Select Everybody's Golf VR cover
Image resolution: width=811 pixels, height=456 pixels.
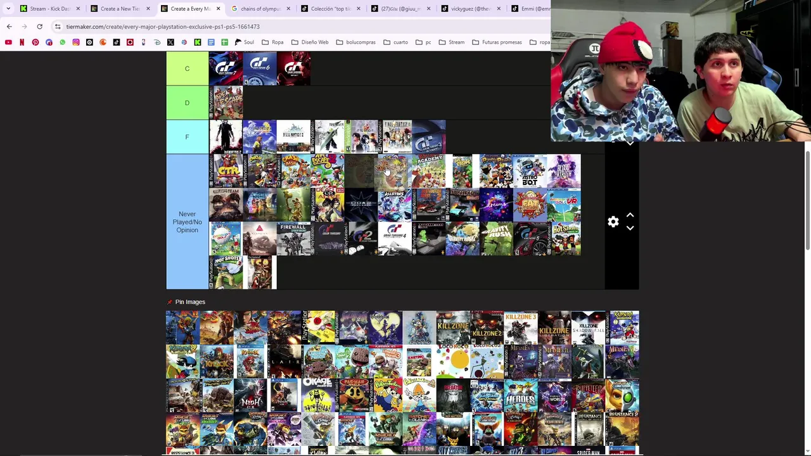[564, 205]
